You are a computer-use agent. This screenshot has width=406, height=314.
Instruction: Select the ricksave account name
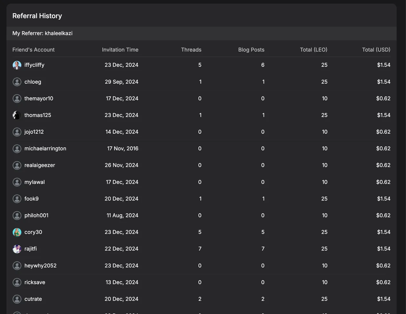click(x=35, y=282)
